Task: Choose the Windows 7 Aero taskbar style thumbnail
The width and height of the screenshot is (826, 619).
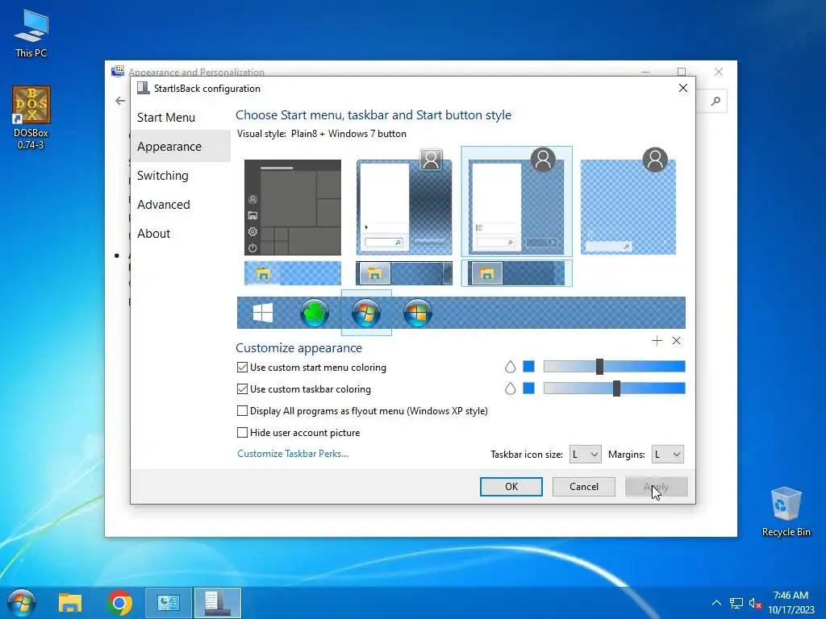Action: point(404,273)
